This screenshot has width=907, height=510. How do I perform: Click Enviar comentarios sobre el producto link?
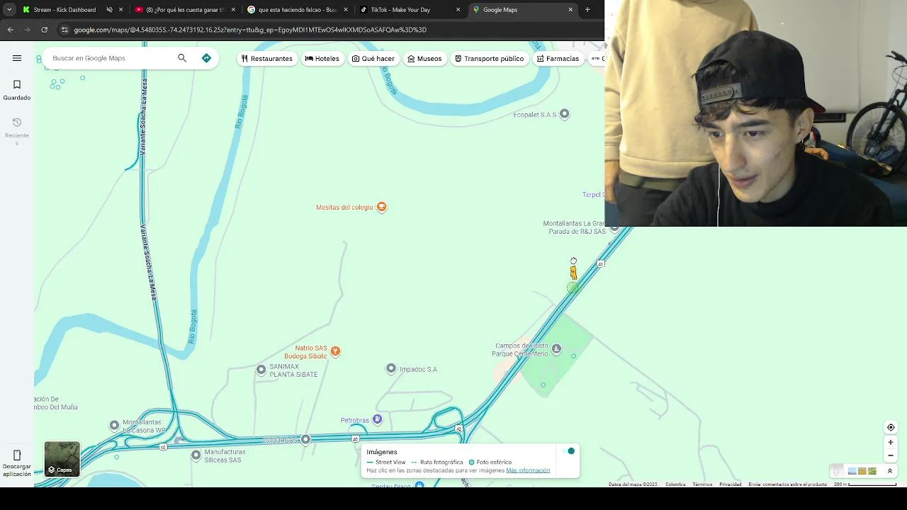coord(788,484)
